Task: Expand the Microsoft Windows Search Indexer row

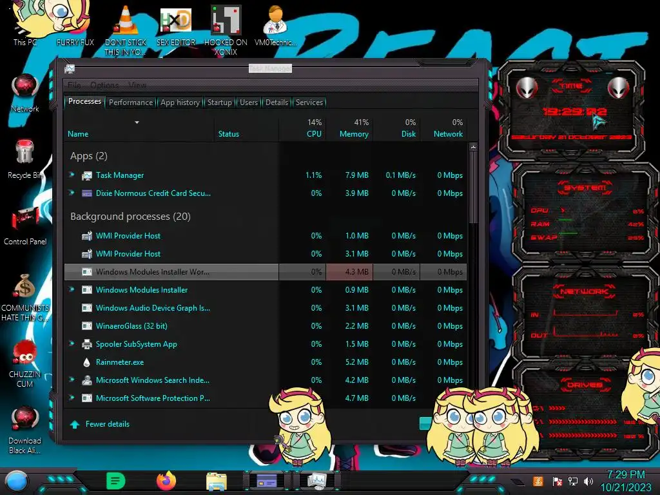Action: point(72,380)
